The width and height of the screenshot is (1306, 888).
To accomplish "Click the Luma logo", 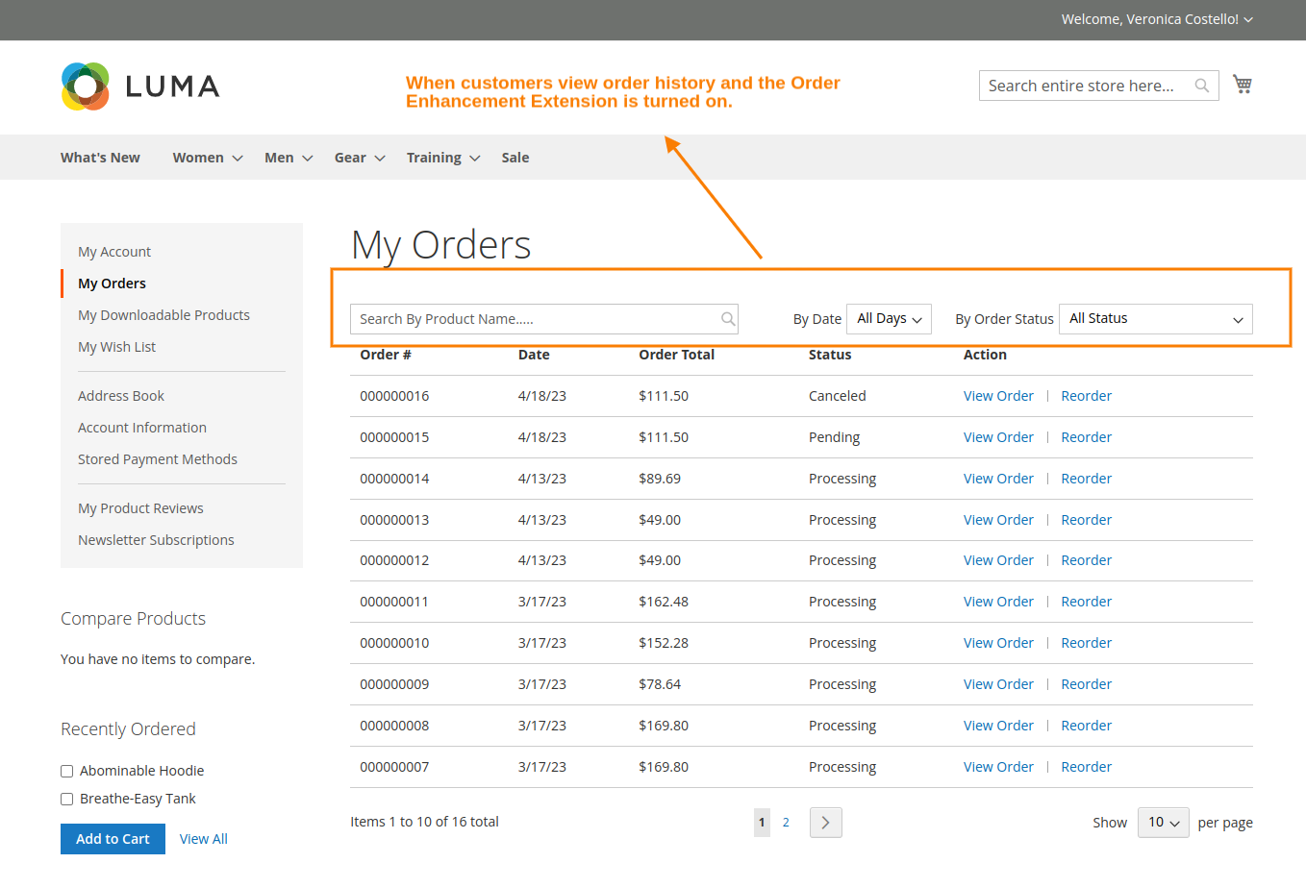I will [x=139, y=86].
